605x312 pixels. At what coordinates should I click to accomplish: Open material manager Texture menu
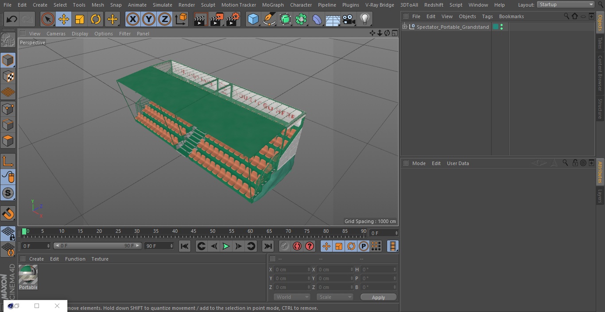[100, 259]
